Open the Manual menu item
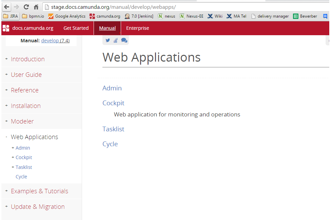 107,28
